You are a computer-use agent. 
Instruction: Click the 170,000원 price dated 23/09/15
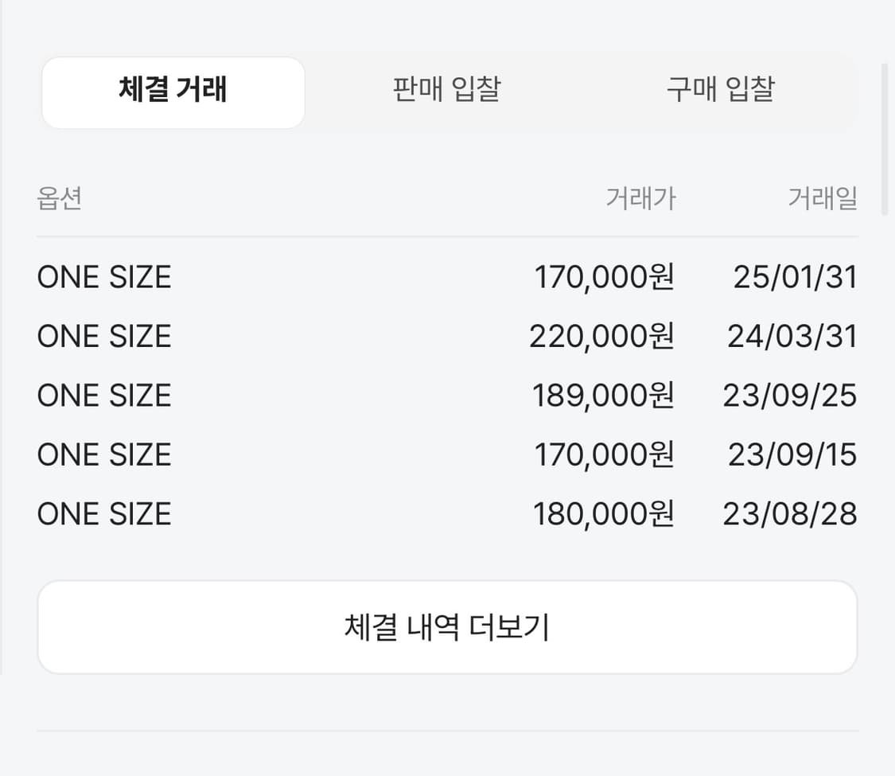[603, 454]
